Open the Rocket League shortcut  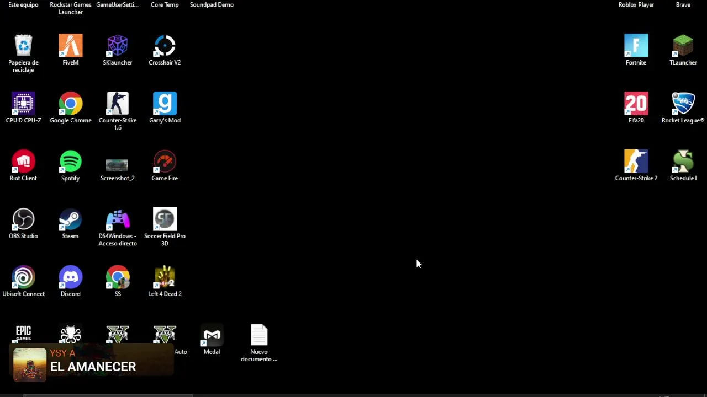(683, 104)
